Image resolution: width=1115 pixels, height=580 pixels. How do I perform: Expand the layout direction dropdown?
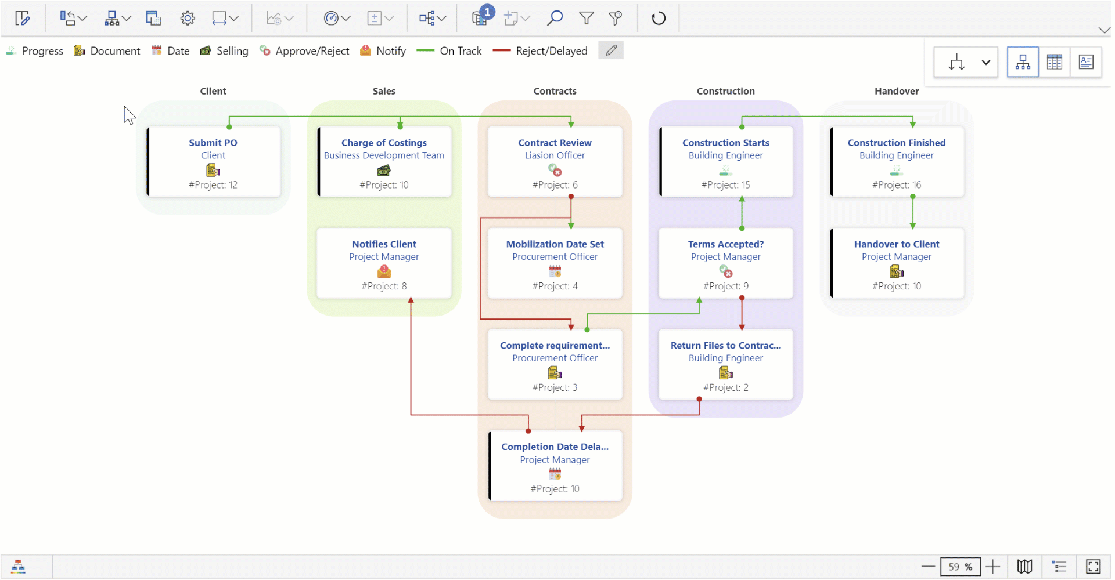[x=985, y=62]
